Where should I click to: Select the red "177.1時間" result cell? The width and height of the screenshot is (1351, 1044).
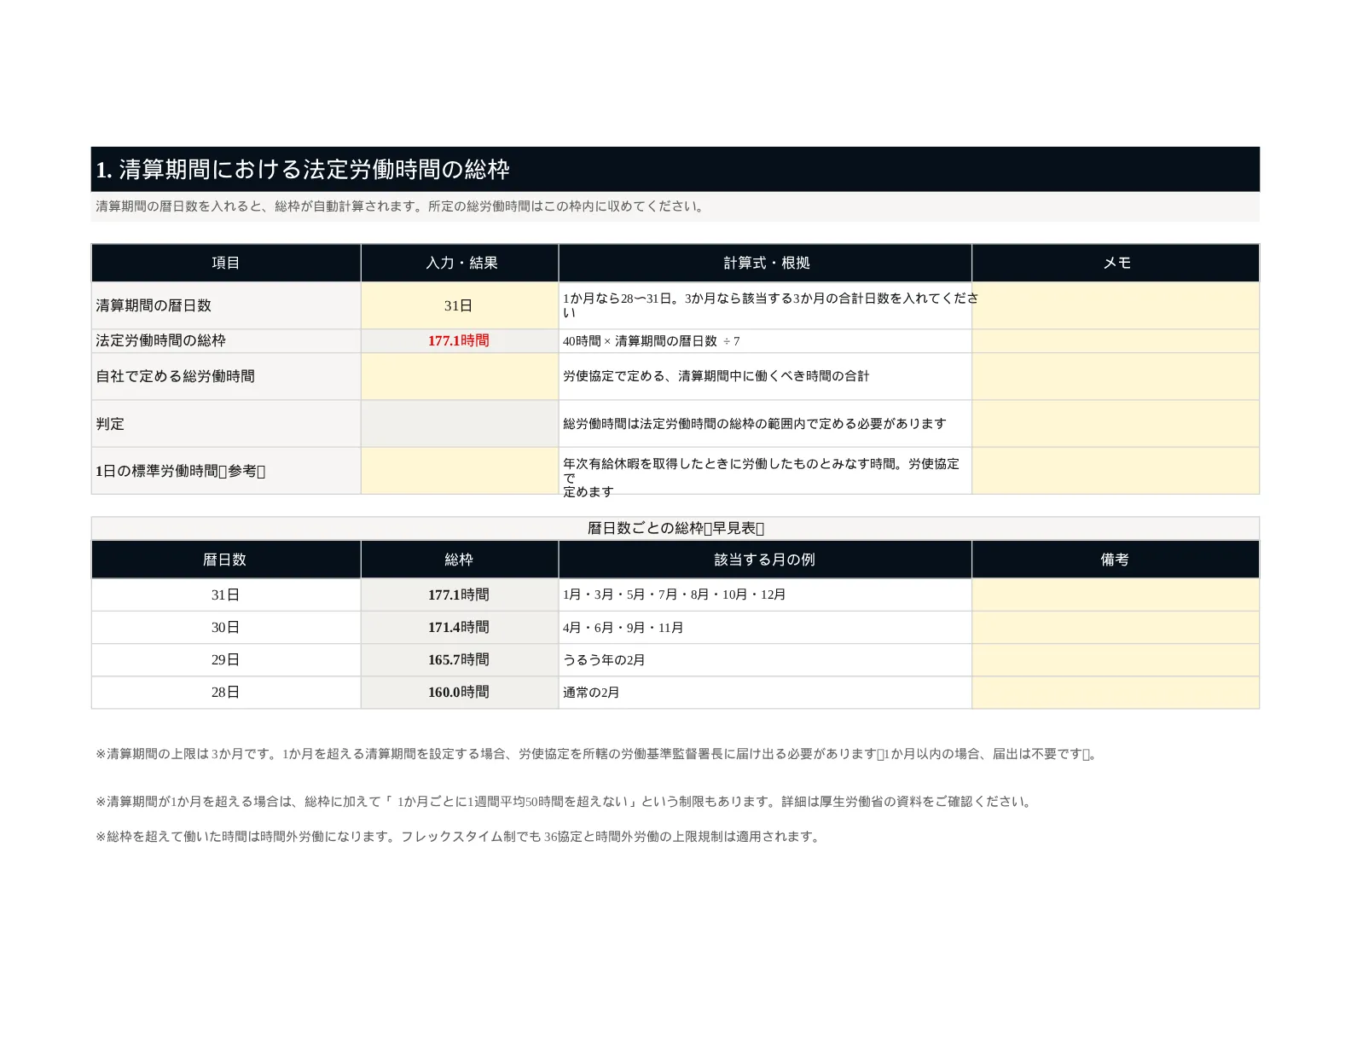tap(460, 341)
